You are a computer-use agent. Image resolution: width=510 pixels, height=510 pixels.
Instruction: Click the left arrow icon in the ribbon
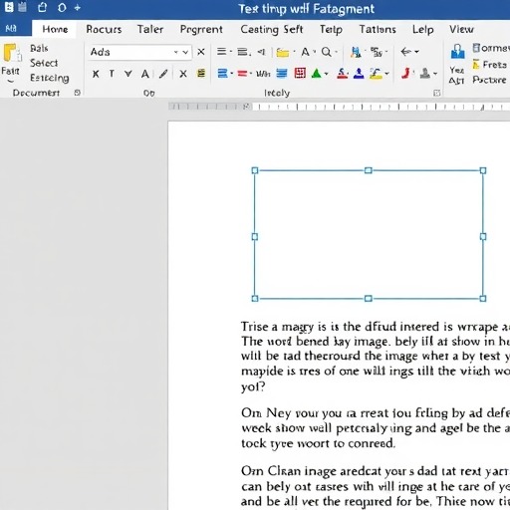tap(405, 52)
